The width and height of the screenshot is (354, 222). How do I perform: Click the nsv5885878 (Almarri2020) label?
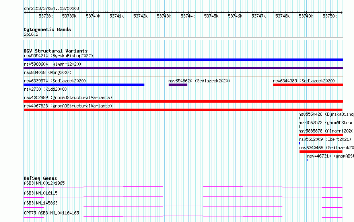326,131
